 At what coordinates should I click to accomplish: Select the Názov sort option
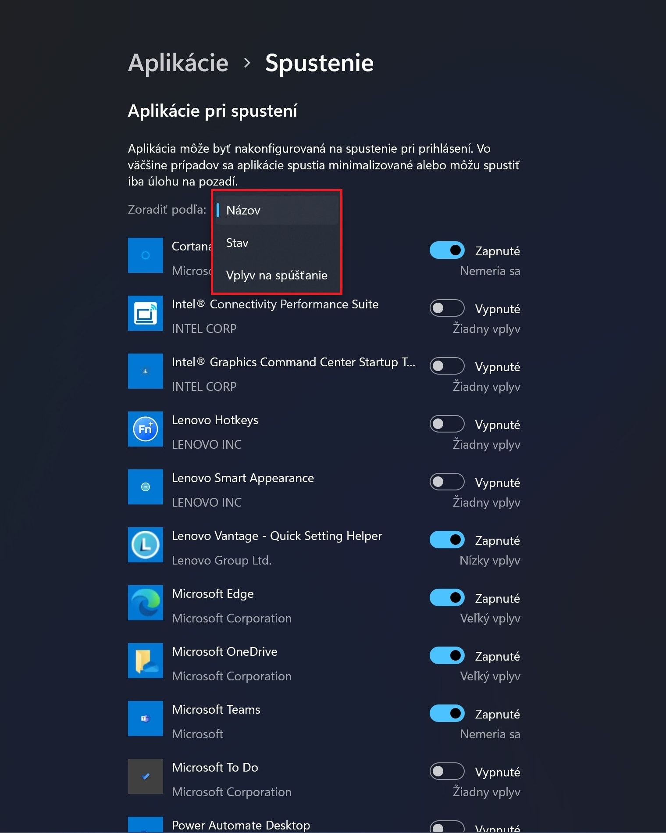click(x=277, y=210)
